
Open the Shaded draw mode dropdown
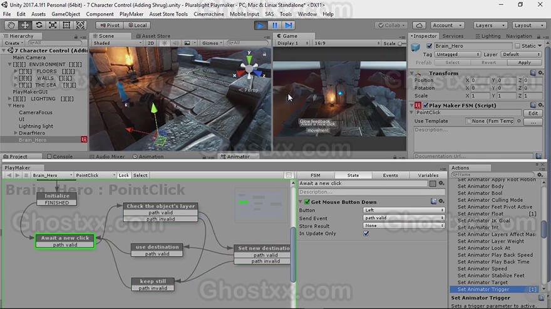tap(116, 43)
